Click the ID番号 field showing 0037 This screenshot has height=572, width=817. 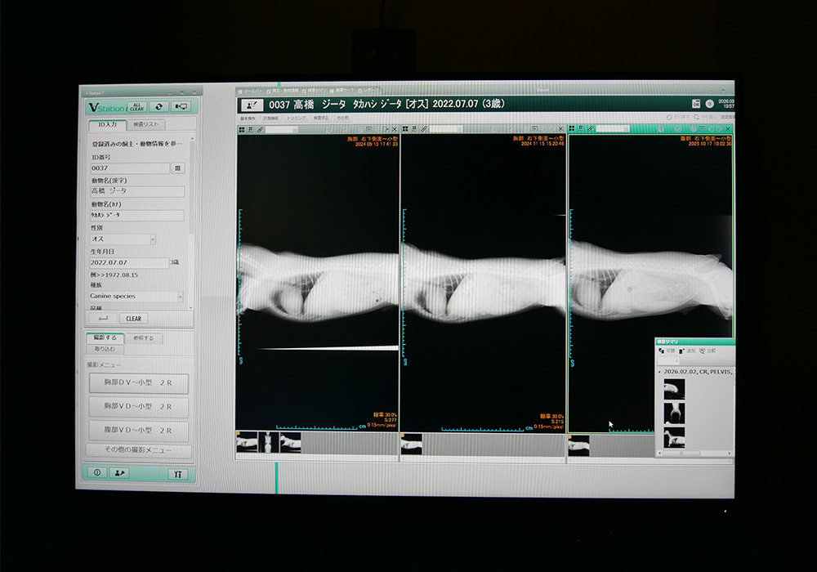click(130, 168)
